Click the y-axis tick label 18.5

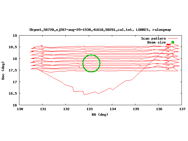[x=13, y=47]
